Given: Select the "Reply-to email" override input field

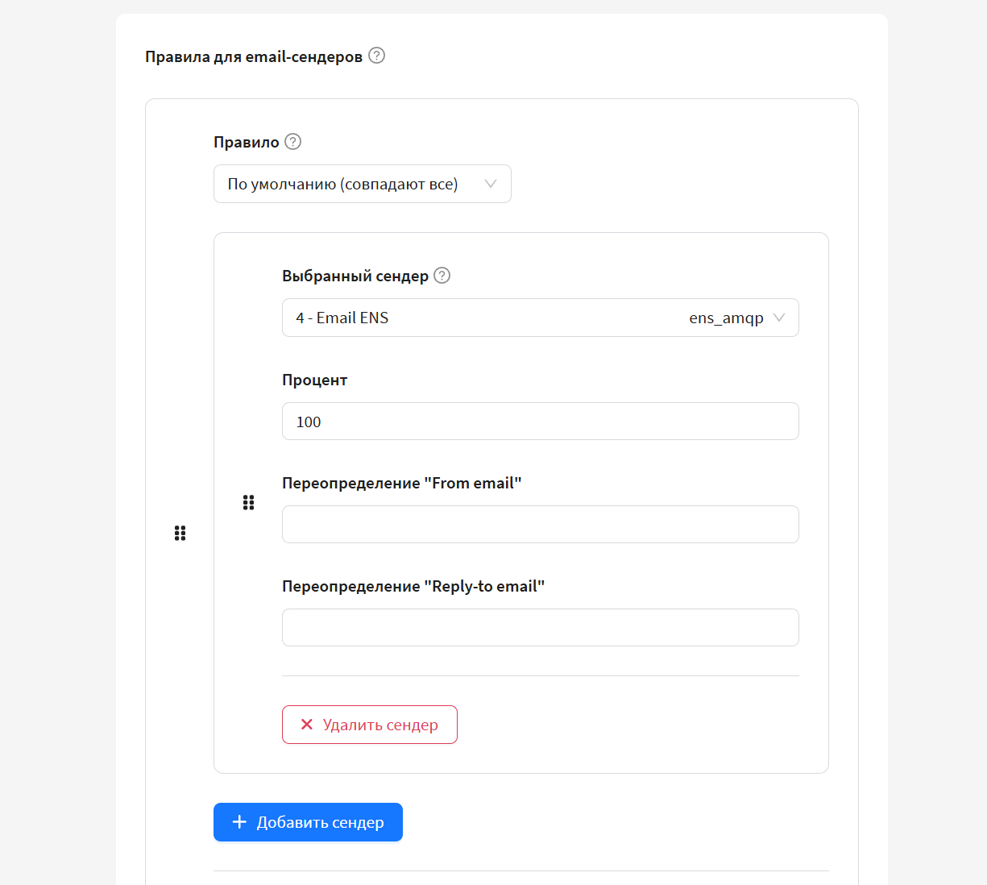Looking at the screenshot, I should tap(540, 628).
